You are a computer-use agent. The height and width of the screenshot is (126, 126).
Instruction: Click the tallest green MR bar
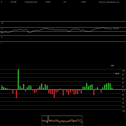coord(18,79)
